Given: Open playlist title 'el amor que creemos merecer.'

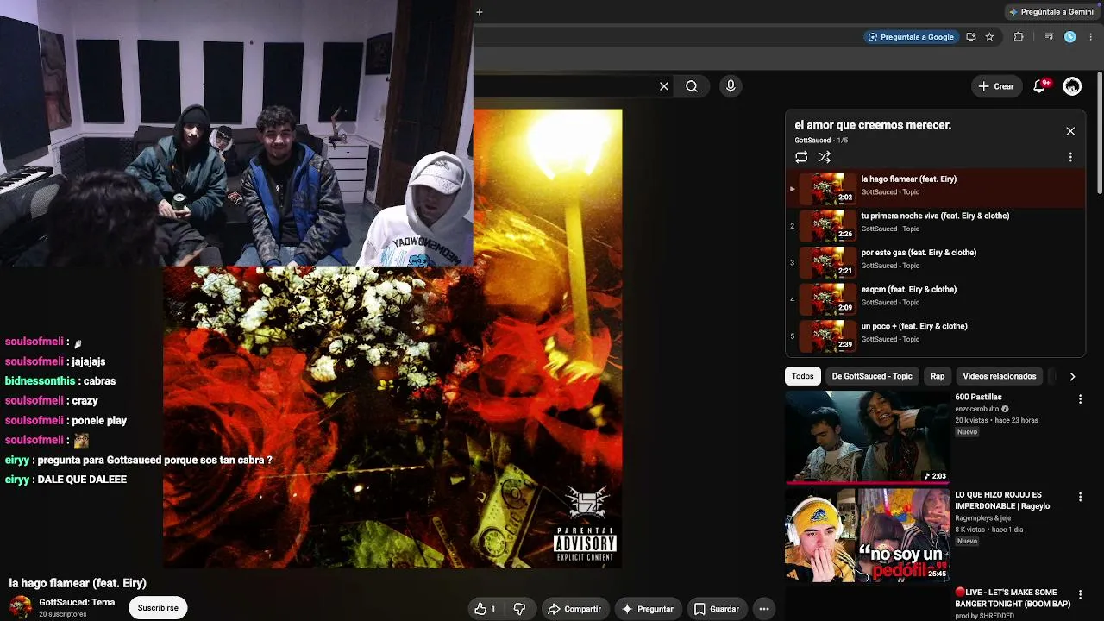Looking at the screenshot, I should click(x=873, y=125).
